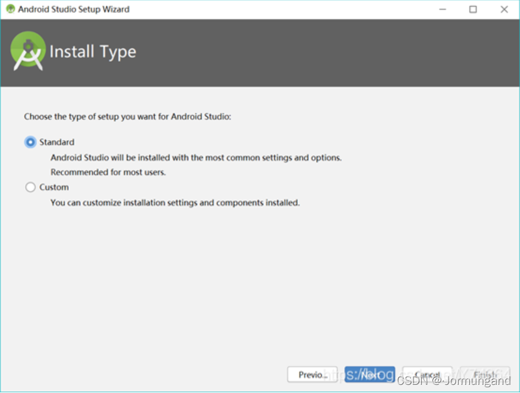
Task: Click the 'Choose the type of setup' prompt
Action: tap(128, 117)
